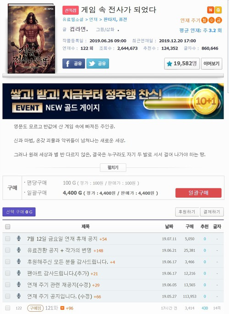This screenshot has width=229, height=314.
Task: Click the 이어보기 continue reading button
Action: pos(212,64)
